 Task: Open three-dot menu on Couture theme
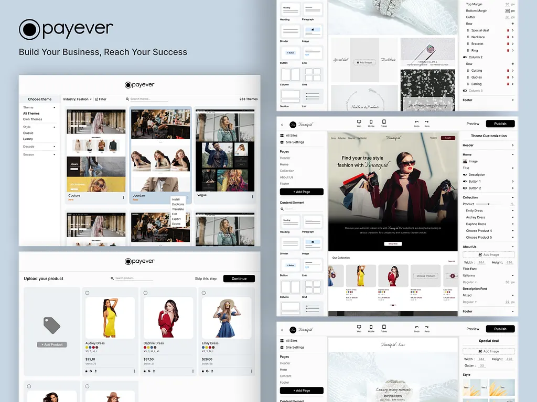tap(123, 197)
